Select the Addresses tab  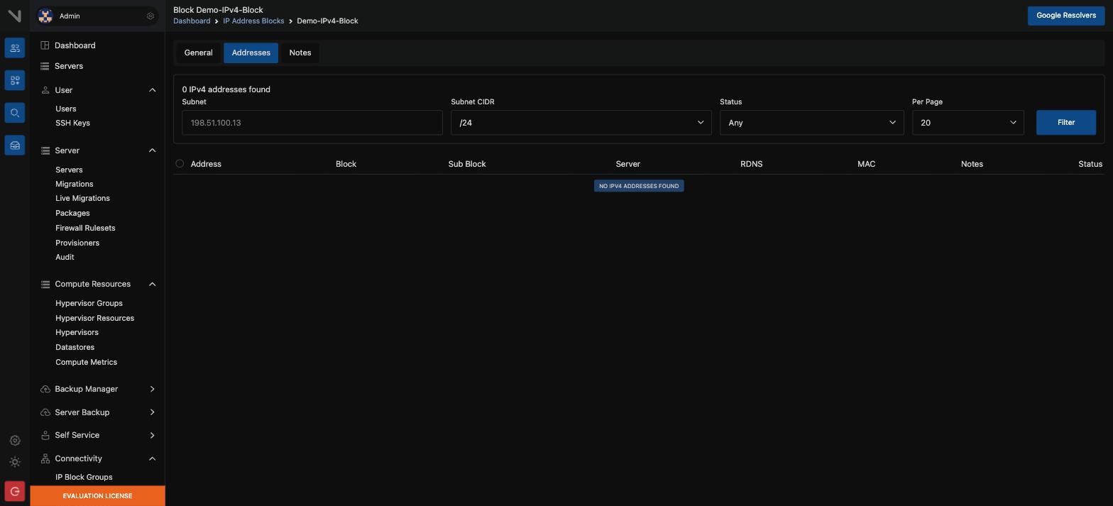(251, 53)
